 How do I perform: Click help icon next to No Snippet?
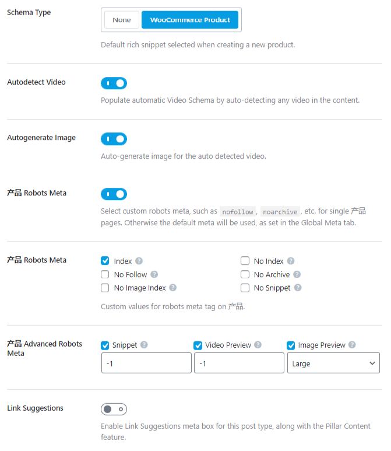pos(298,288)
